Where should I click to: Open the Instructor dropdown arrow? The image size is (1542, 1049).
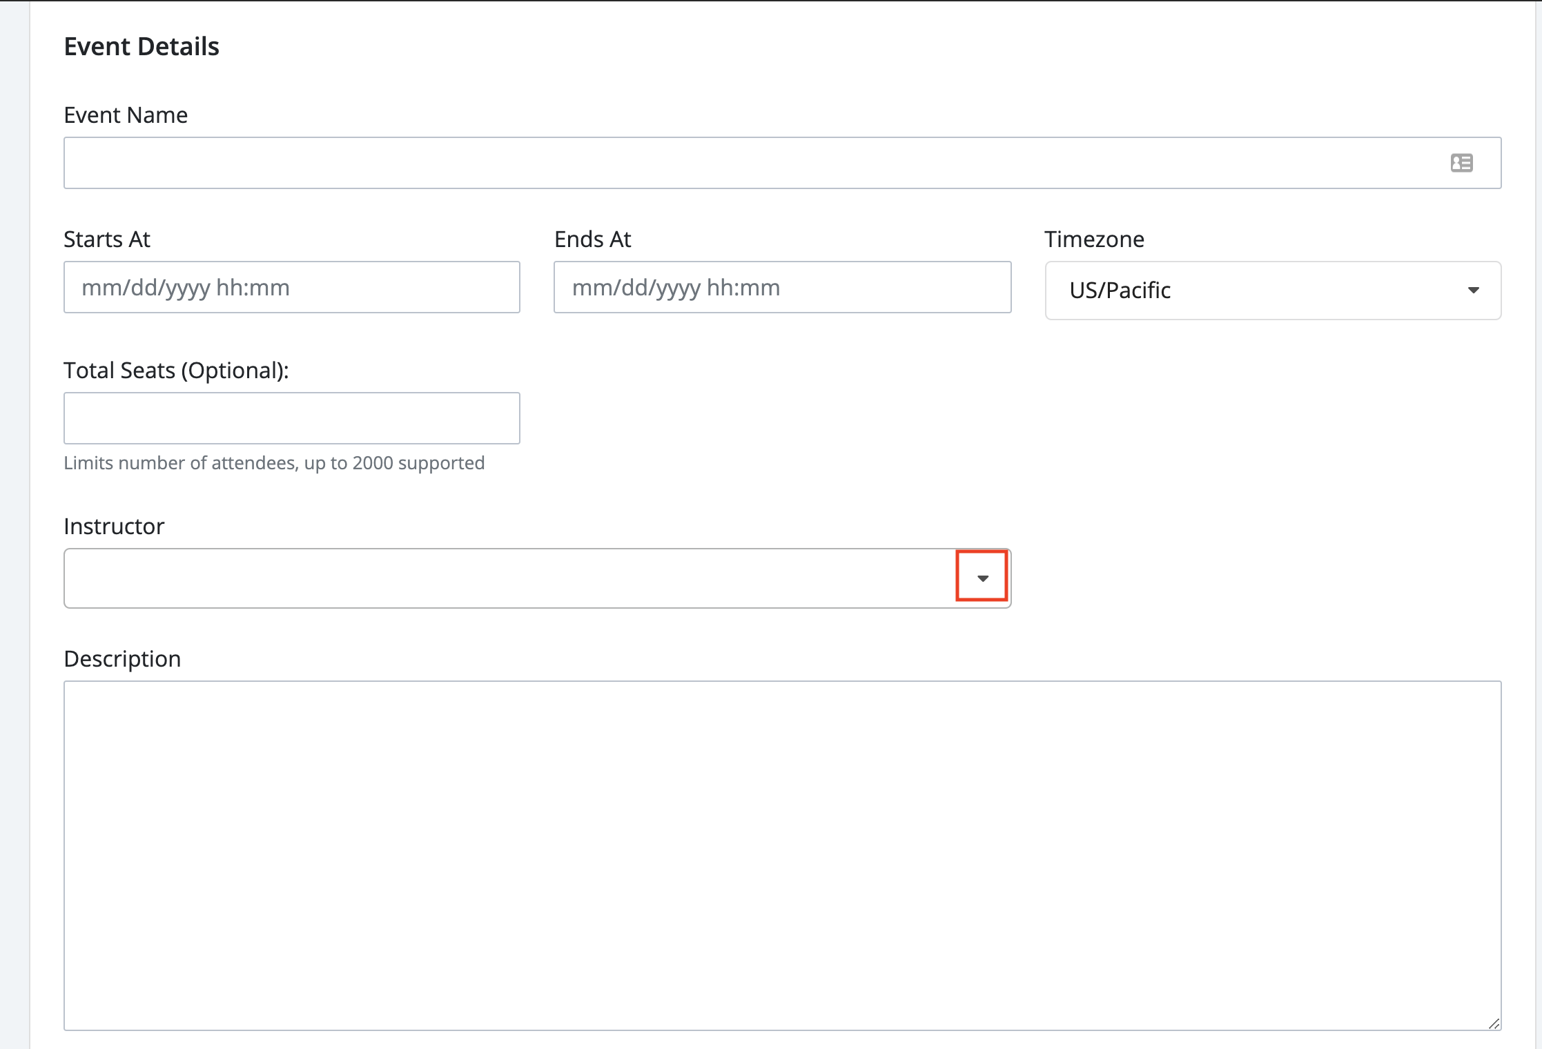point(982,578)
